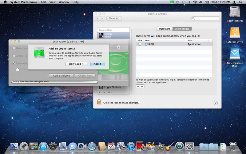The width and height of the screenshot is (246, 154).
Task: Click the Disk Alarm menu bar icon
Action: (172, 2)
